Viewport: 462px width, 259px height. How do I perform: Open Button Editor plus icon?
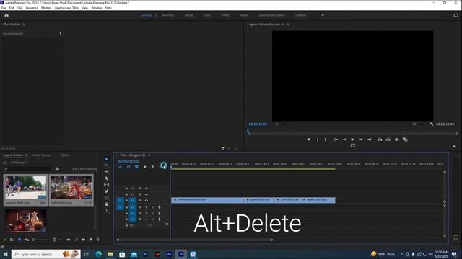pos(454,146)
